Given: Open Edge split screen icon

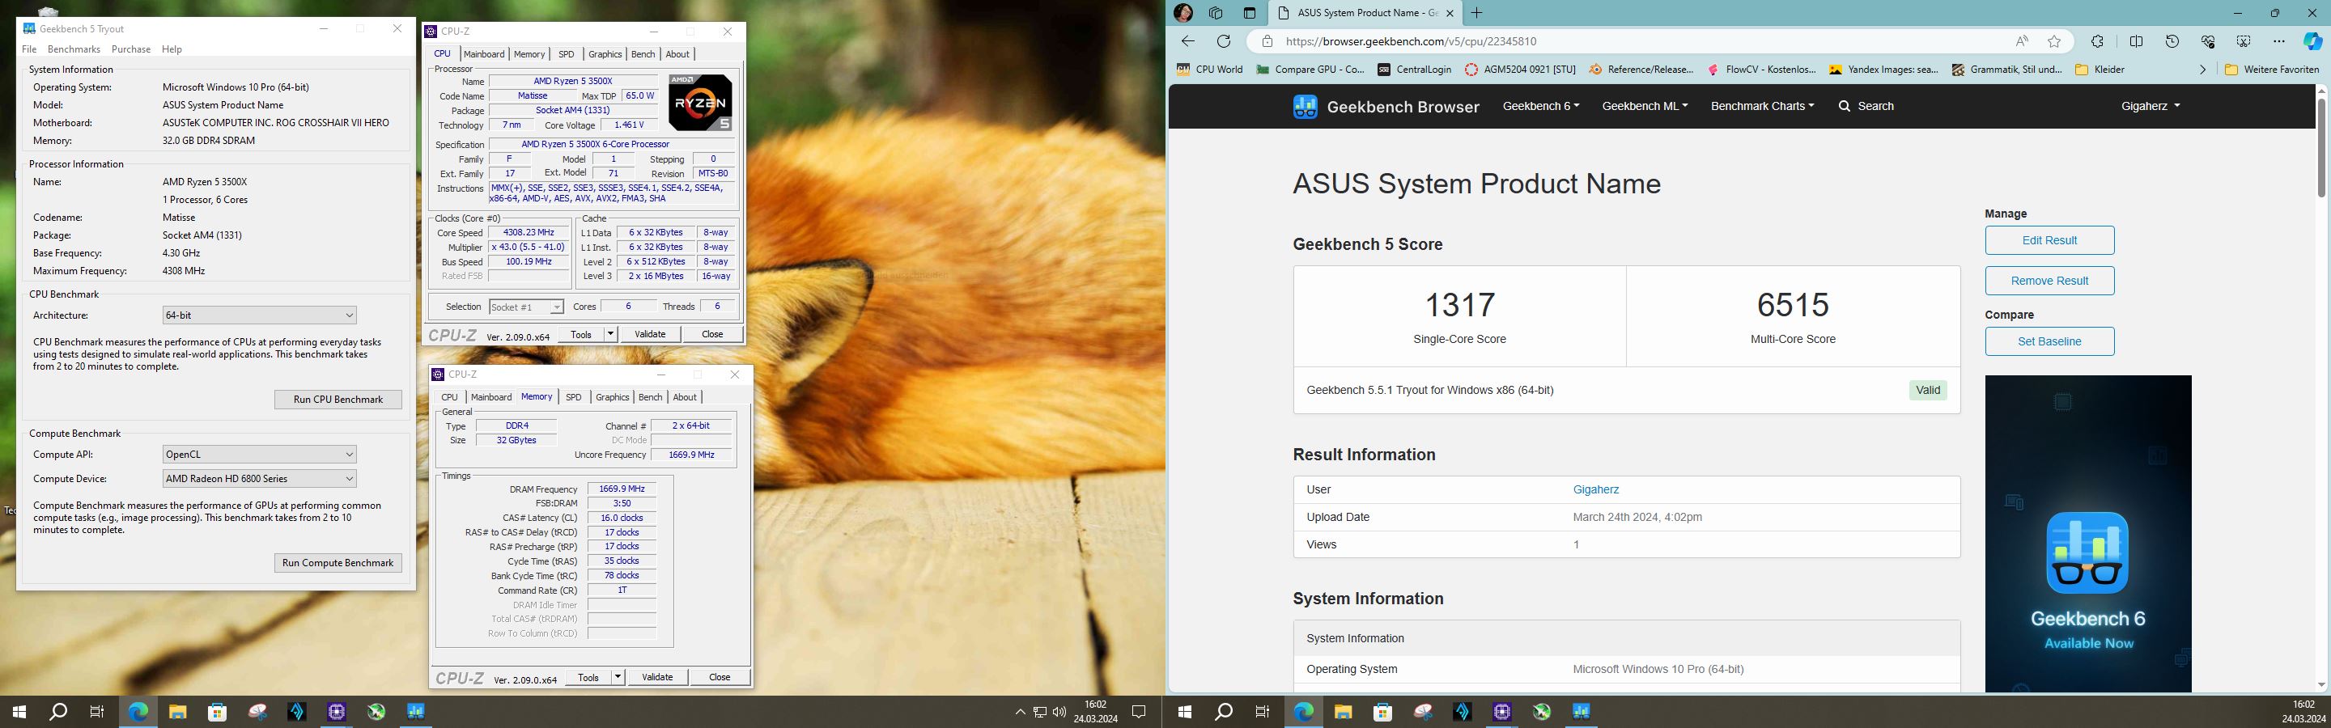Looking at the screenshot, I should click(2137, 40).
